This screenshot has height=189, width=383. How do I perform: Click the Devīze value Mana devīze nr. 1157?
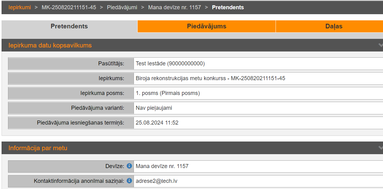pos(162,166)
